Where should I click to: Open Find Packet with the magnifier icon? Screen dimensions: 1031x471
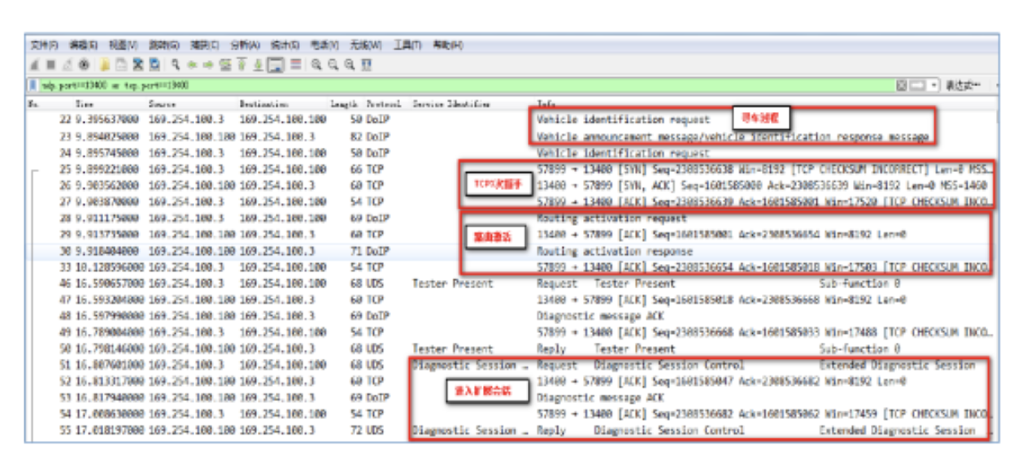tap(176, 65)
